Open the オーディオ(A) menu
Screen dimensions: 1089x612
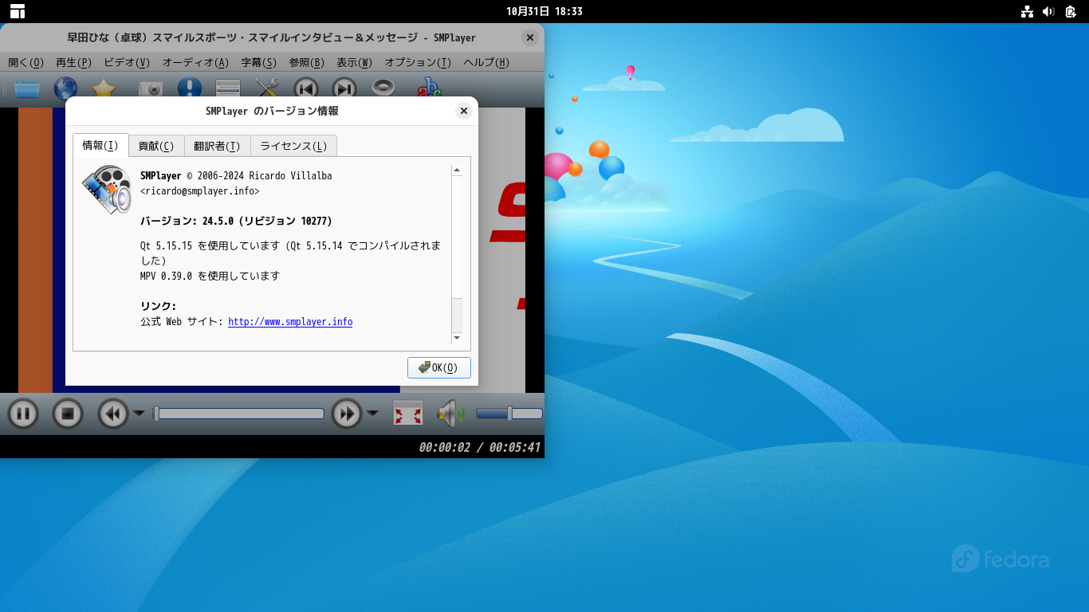click(x=195, y=62)
